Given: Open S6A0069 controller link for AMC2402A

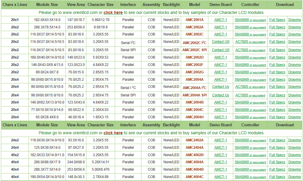Looking at the screenshot, I should click(250, 140).
